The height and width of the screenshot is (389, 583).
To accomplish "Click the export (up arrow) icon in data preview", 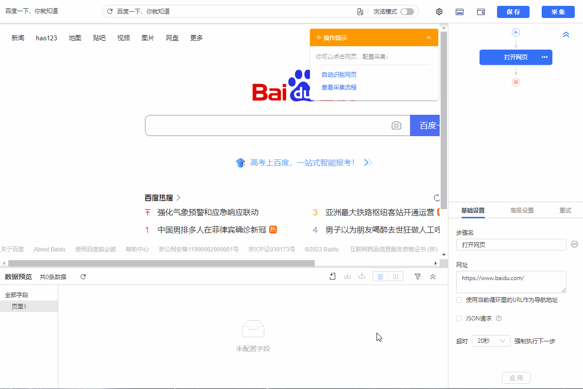I will tap(362, 277).
